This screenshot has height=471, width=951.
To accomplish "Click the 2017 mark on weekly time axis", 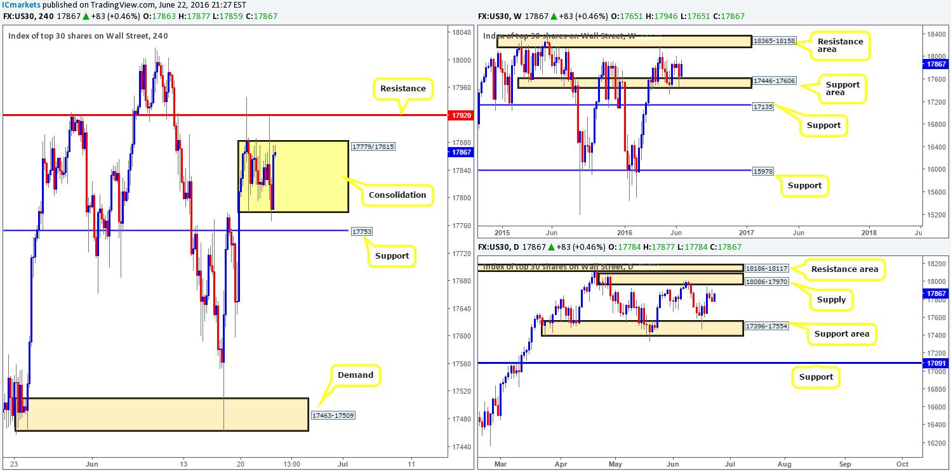I will (x=747, y=231).
